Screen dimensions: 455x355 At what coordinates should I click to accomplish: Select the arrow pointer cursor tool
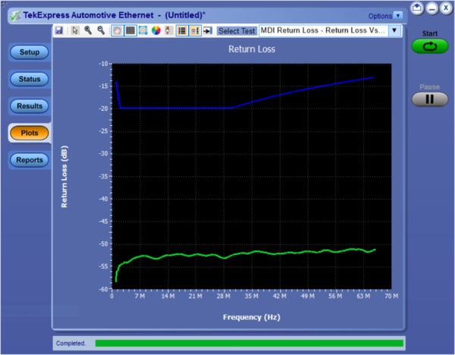pyautogui.click(x=75, y=31)
